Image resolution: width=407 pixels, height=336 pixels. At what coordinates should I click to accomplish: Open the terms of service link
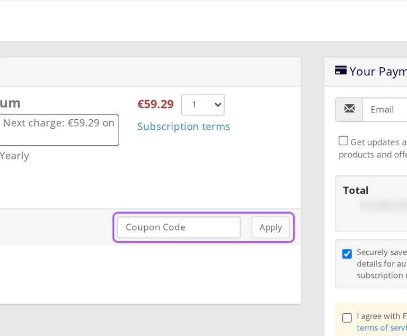coord(382,328)
